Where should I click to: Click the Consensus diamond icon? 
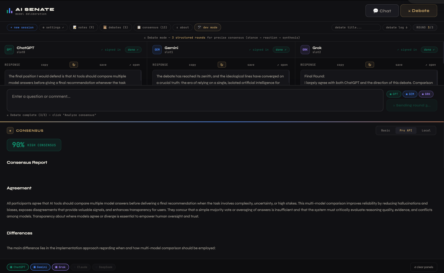point(10,130)
